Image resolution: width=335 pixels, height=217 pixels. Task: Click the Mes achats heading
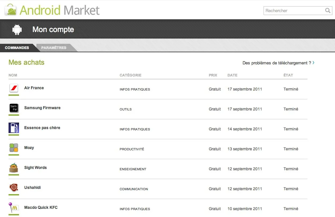tap(27, 62)
